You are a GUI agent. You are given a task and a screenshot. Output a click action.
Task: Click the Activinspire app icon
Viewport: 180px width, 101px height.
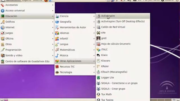98,16
